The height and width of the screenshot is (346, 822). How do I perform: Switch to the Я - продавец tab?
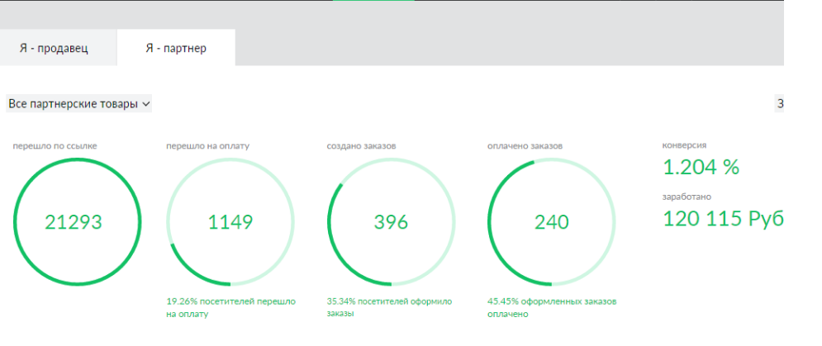[54, 48]
